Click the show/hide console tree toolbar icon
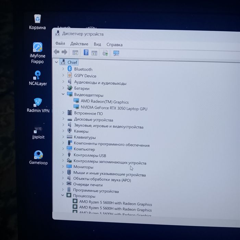The height and width of the screenshot is (240, 240). click(x=75, y=52)
